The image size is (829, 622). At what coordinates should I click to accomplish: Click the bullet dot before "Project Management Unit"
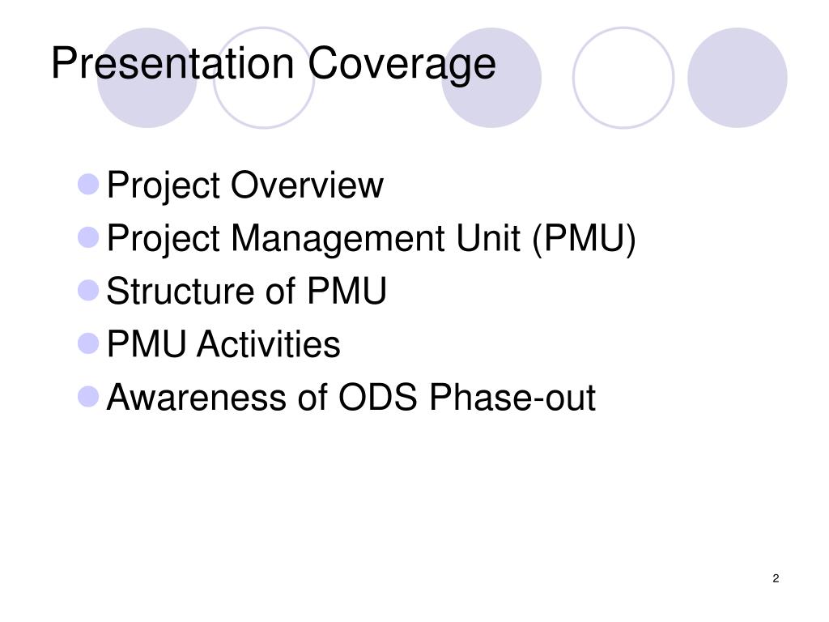pyautogui.click(x=88, y=238)
